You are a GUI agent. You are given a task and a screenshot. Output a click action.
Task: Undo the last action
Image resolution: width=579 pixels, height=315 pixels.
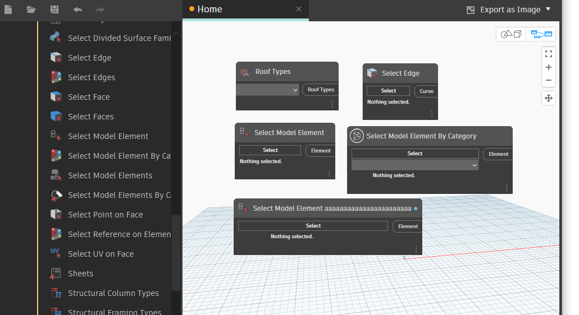pos(77,10)
